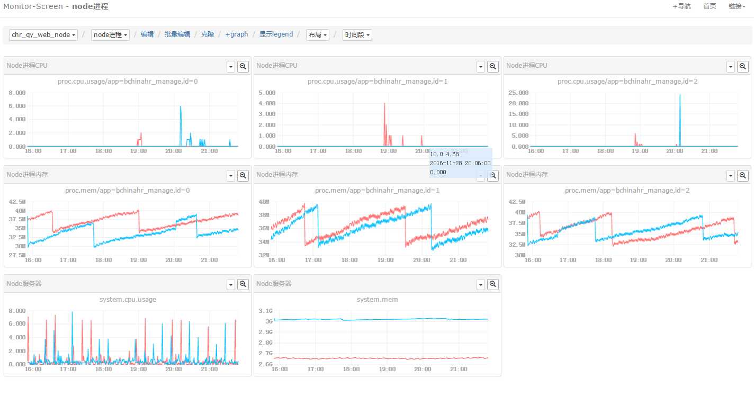Click the 编辑 edit link

click(x=147, y=34)
